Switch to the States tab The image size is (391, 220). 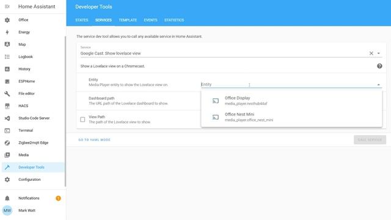click(82, 20)
